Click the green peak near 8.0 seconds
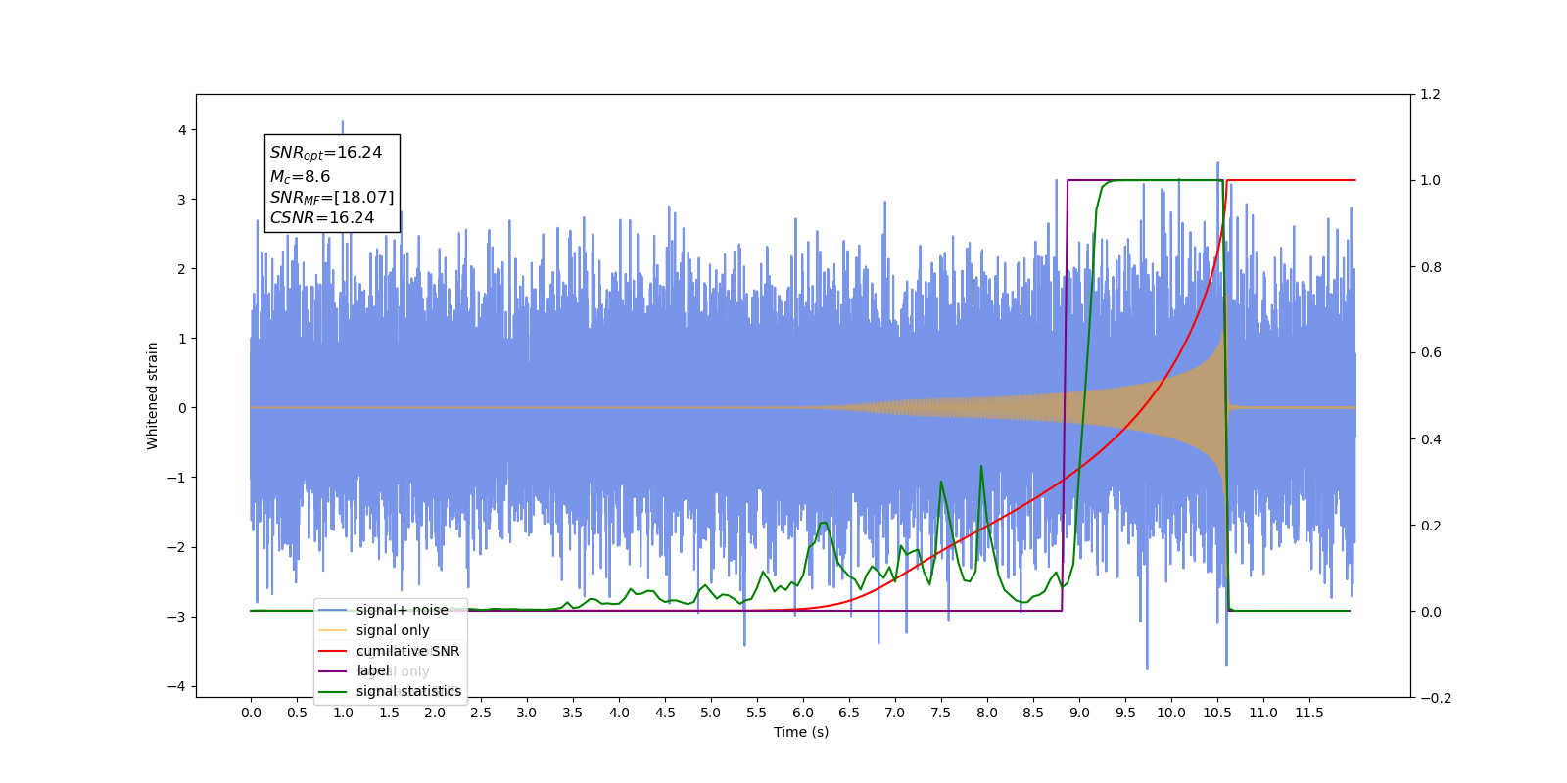The width and height of the screenshot is (1567, 783). pyautogui.click(x=981, y=467)
